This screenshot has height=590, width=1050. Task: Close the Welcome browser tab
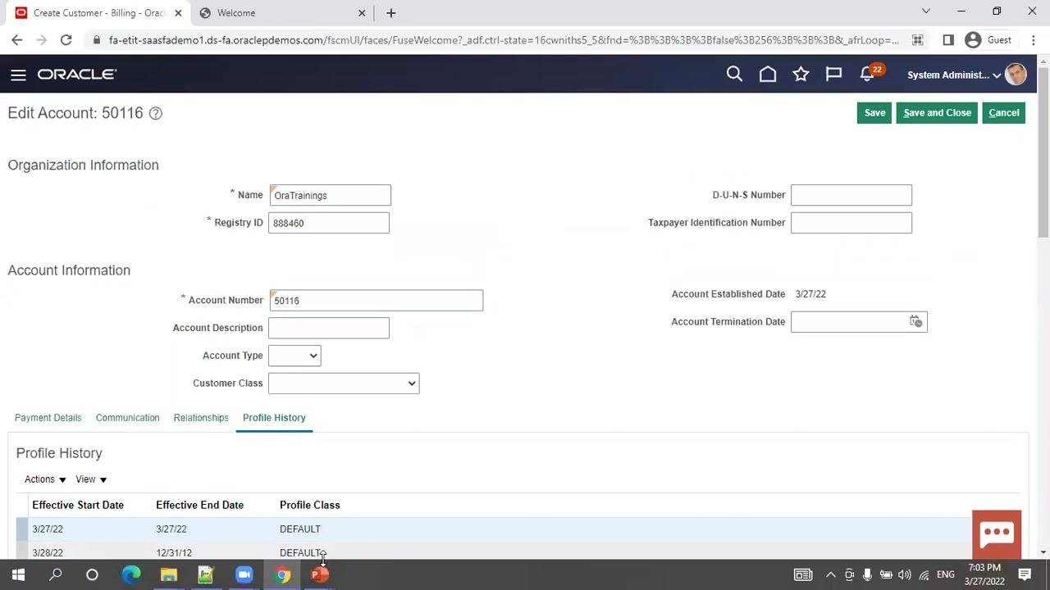pos(362,12)
